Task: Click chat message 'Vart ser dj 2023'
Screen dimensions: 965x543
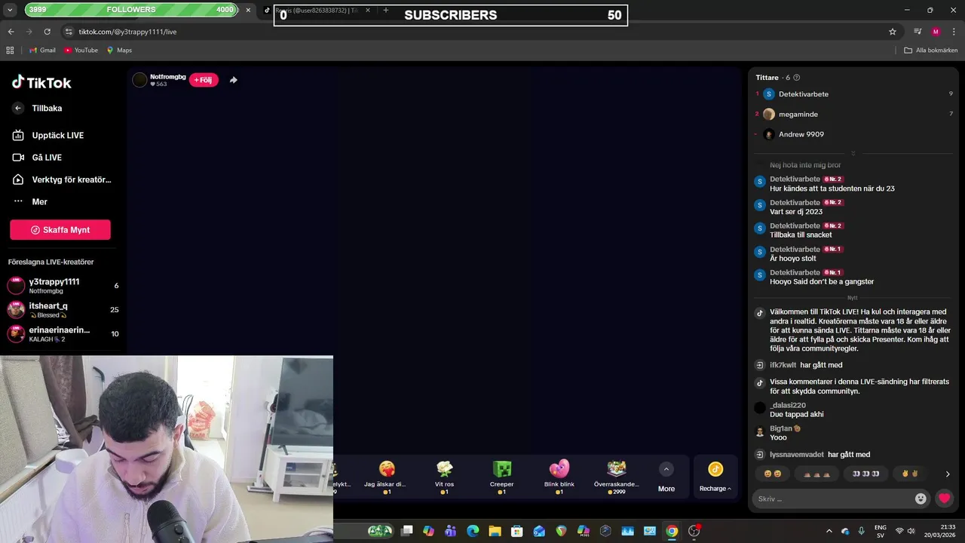Action: click(796, 212)
